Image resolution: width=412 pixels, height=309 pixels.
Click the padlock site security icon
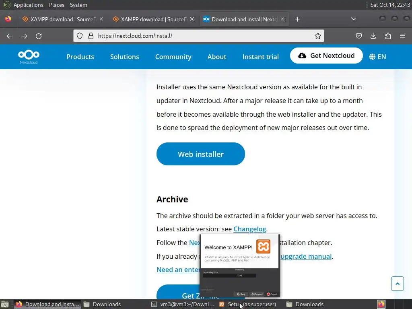pos(91,36)
